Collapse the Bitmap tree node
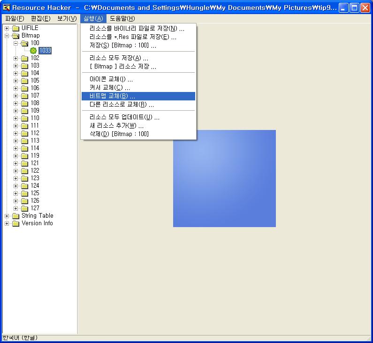This screenshot has height=343, width=373. 7,36
